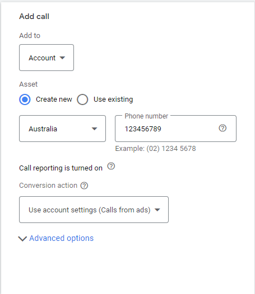Select the Create new radio button
This screenshot has height=294, width=255.
pos(25,99)
